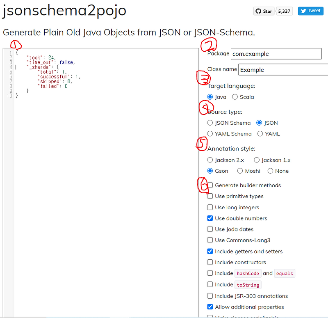Select Java as the target language
Screen dimensions: 328x318
(210, 97)
